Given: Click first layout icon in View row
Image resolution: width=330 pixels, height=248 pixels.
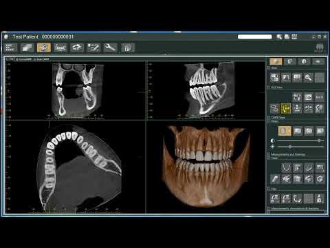Looking at the screenshot, I should coord(274,78).
